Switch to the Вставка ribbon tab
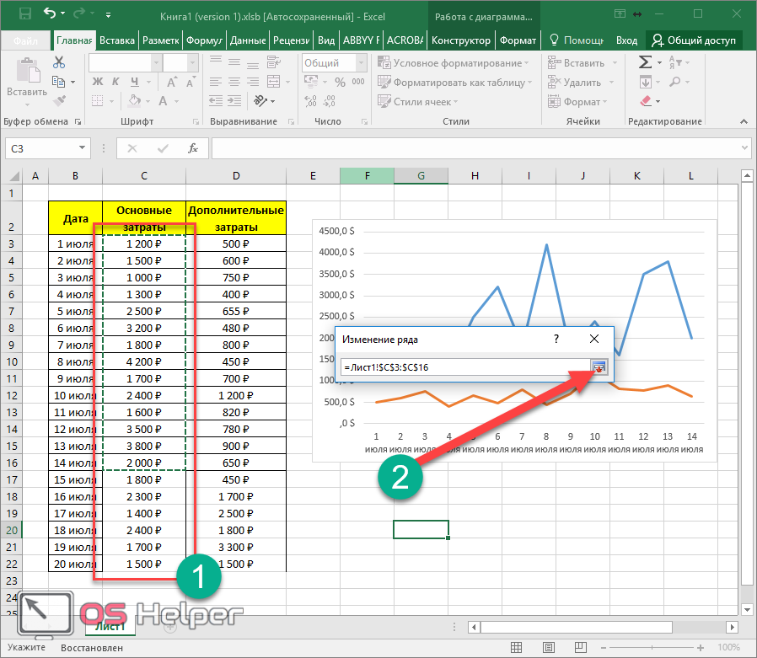757x658 pixels. coord(116,40)
